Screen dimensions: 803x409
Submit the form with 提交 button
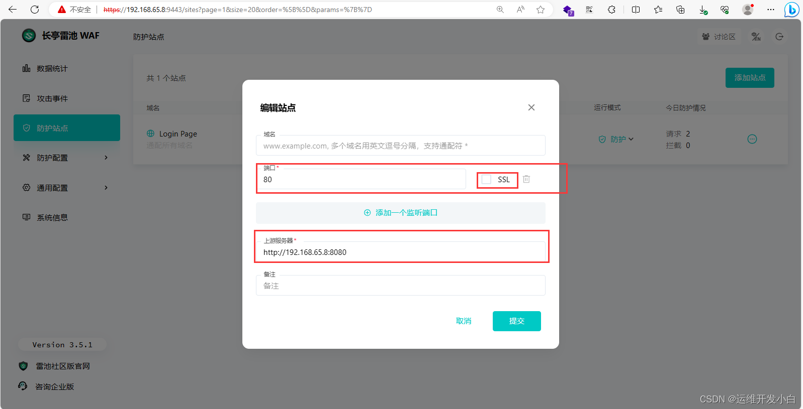516,321
